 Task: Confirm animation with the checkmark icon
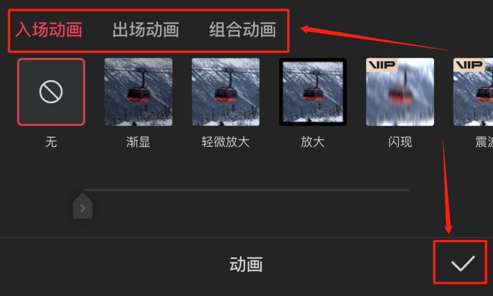pos(463,263)
